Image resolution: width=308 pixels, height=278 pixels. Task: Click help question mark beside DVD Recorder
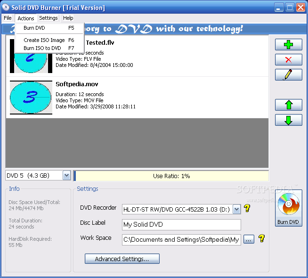[247, 208]
